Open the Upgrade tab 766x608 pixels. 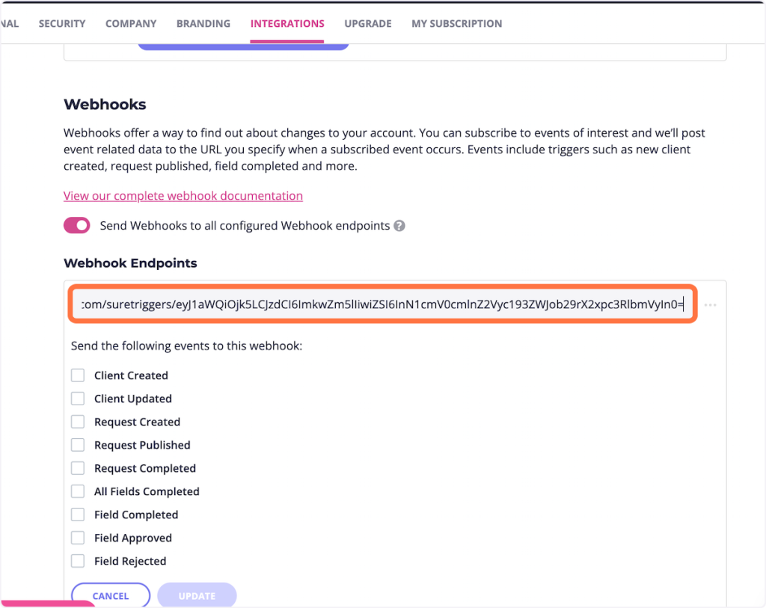tap(368, 24)
